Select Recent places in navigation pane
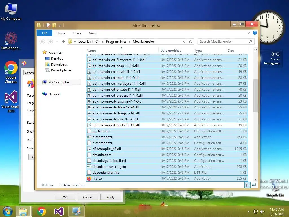The image size is (289, 217). coord(61,70)
